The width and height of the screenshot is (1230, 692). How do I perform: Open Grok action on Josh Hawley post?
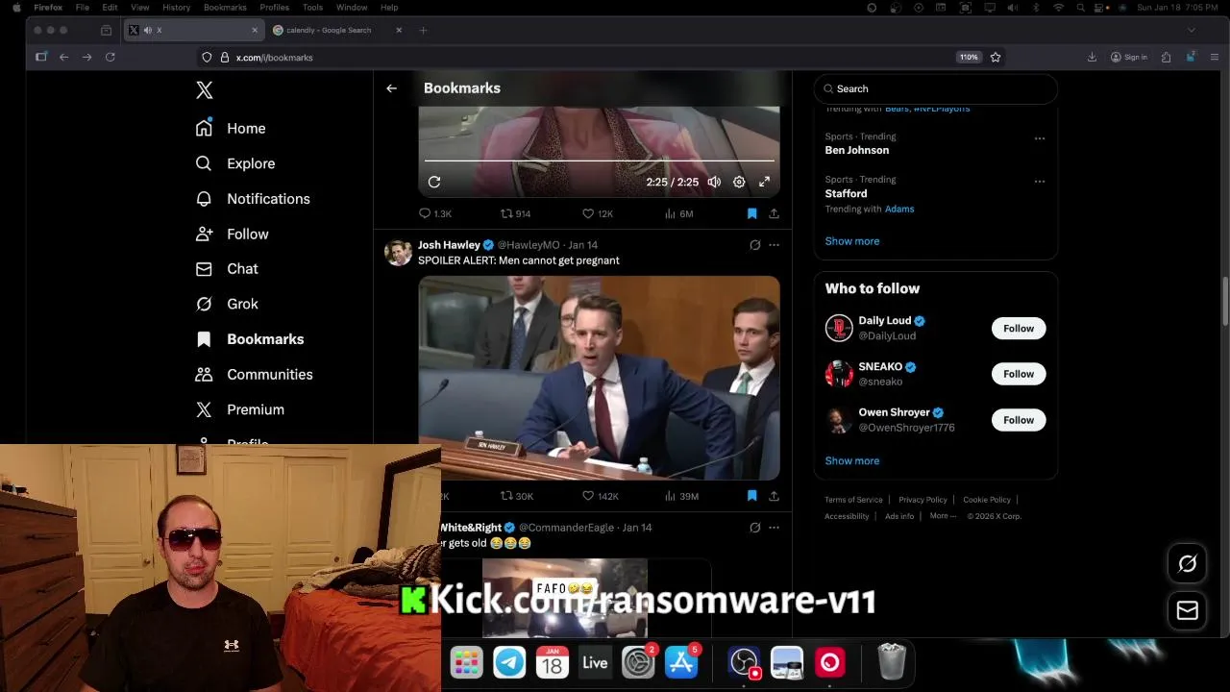pyautogui.click(x=755, y=245)
